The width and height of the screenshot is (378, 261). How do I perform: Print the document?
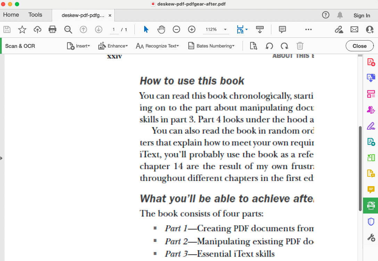(x=52, y=29)
